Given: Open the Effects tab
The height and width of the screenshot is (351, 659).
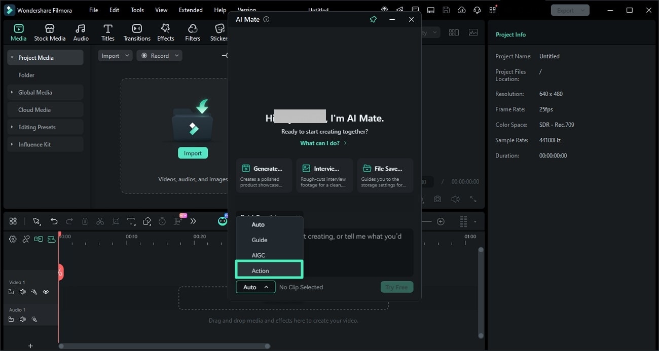Looking at the screenshot, I should pos(165,32).
